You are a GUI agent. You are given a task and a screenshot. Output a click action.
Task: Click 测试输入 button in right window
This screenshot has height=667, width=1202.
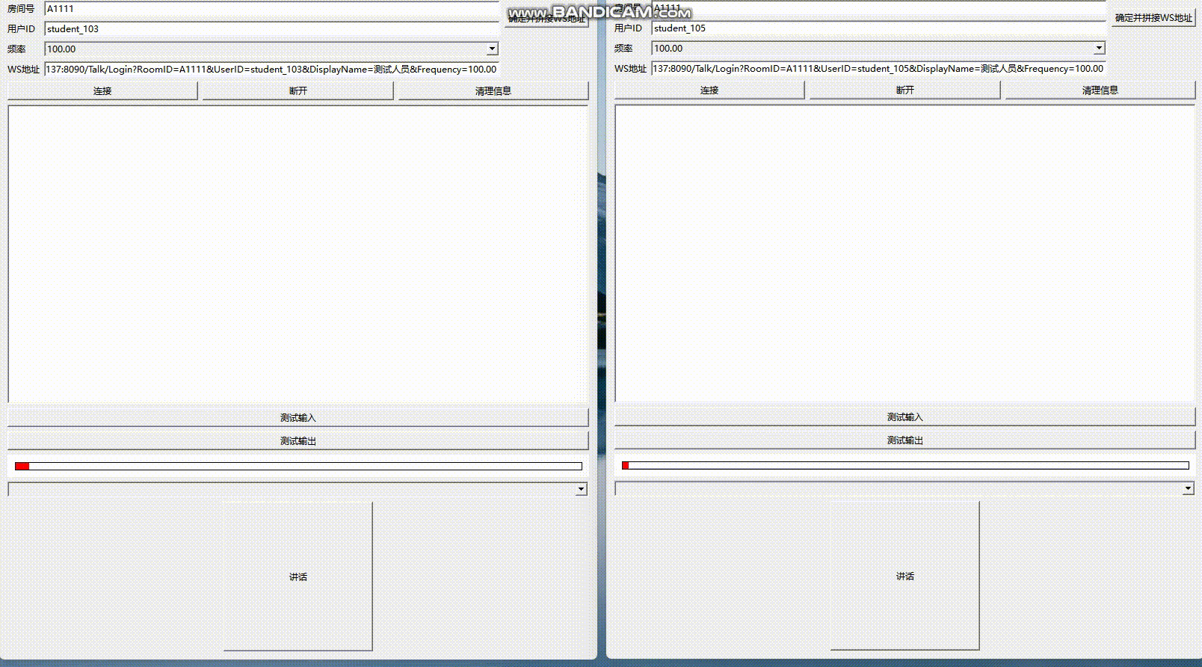coord(904,417)
